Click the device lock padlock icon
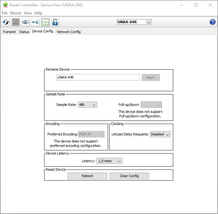 point(55,22)
